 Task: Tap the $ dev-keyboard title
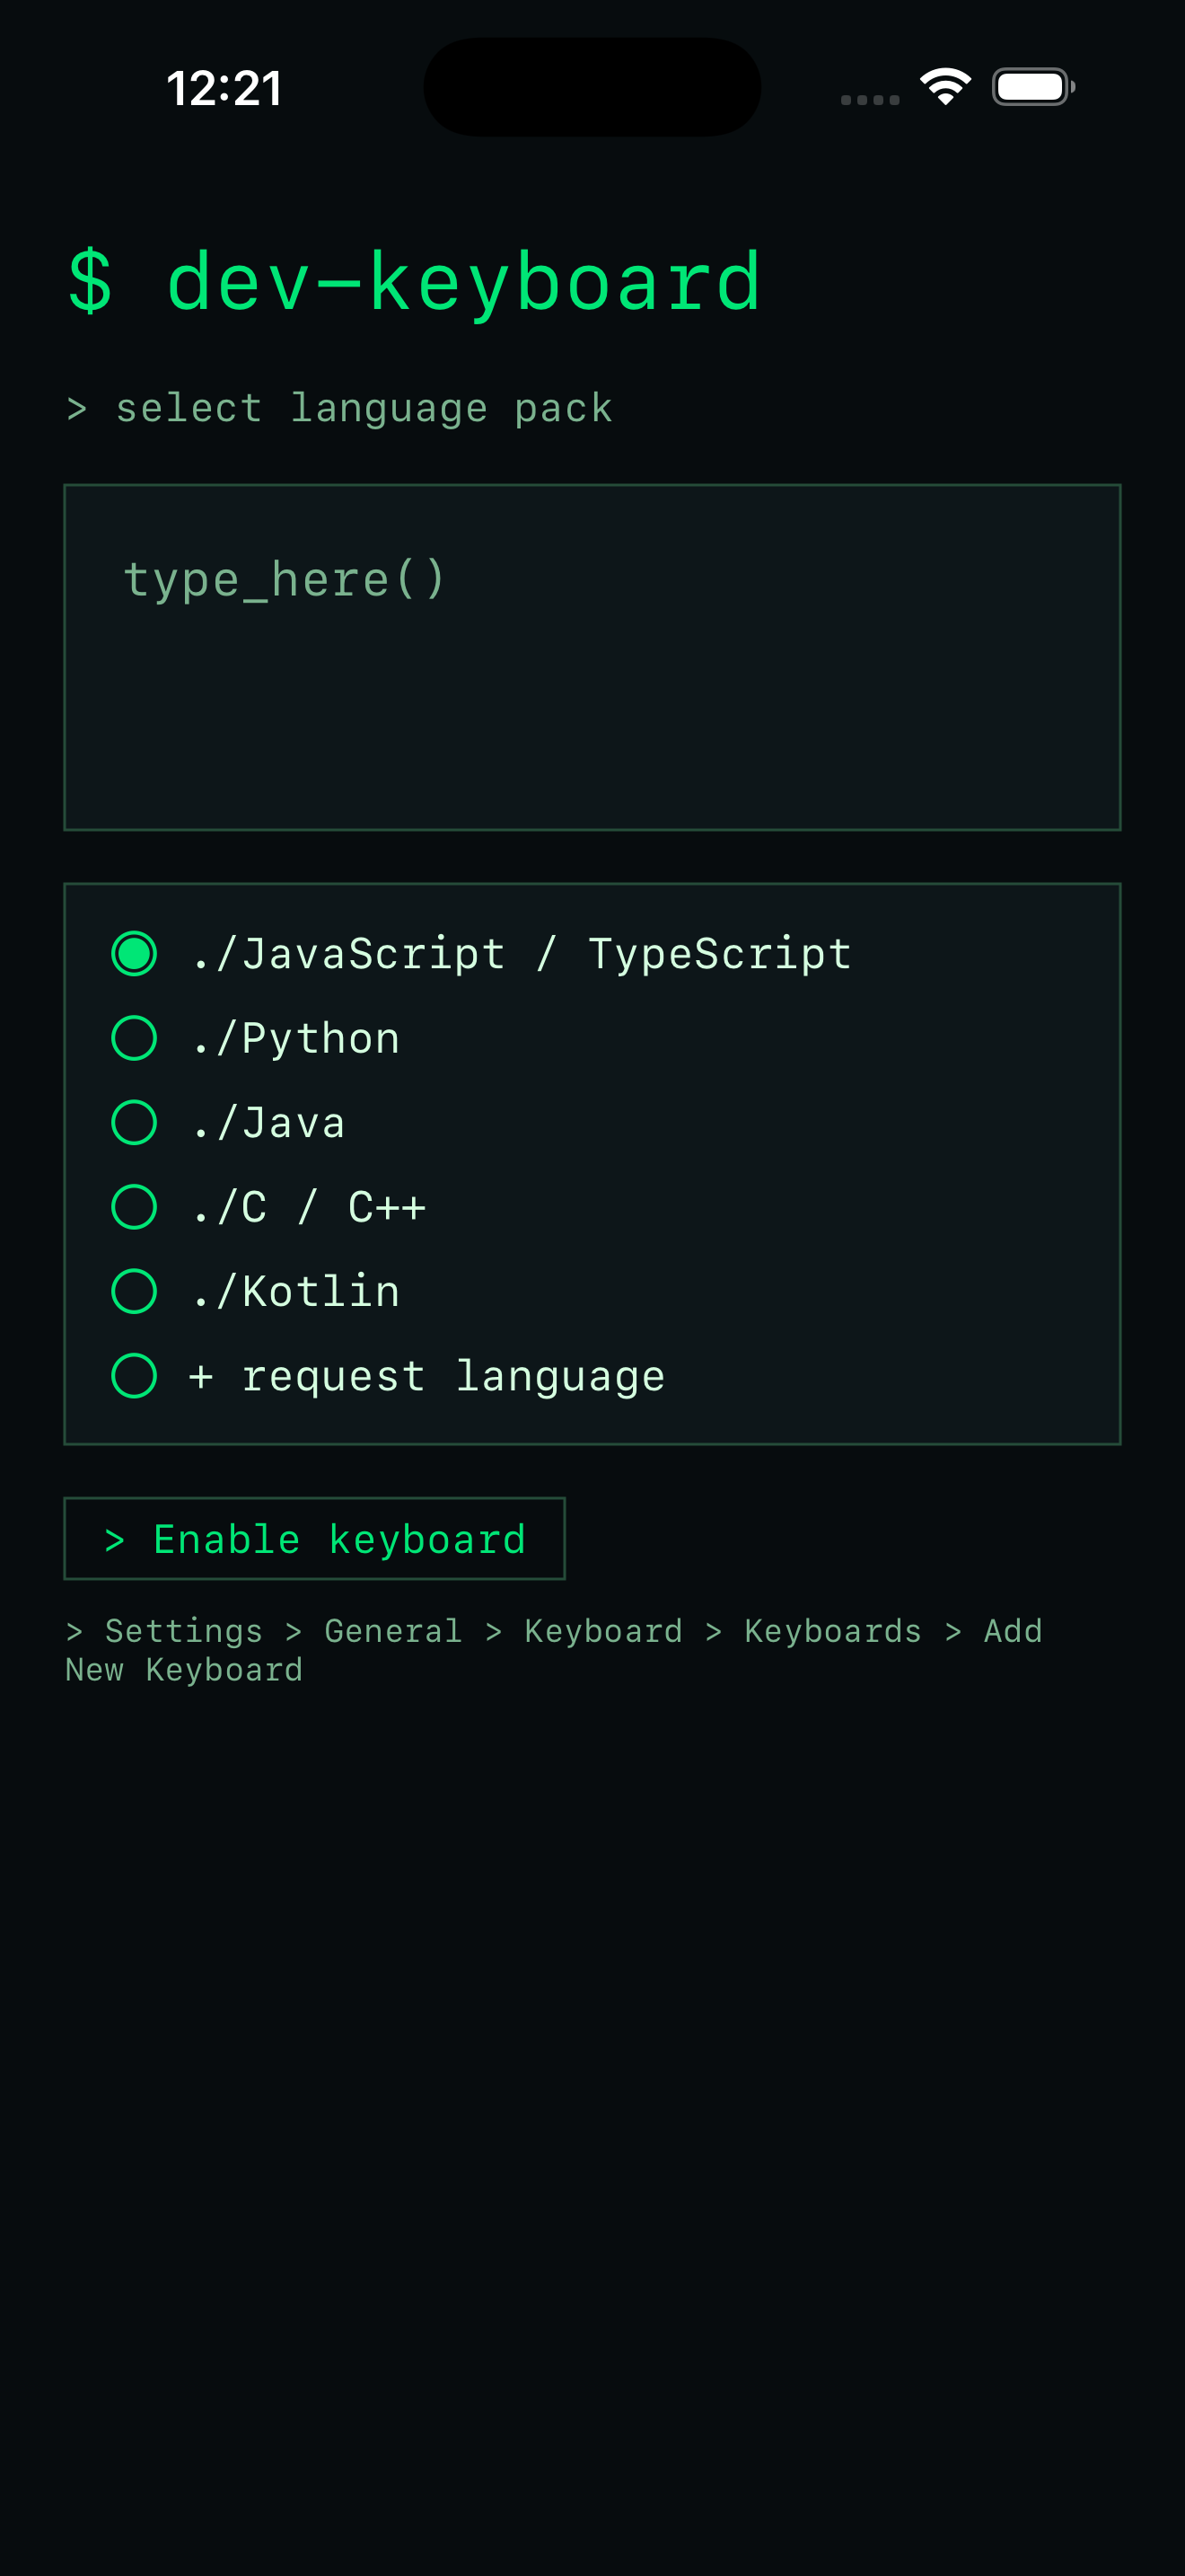(415, 283)
